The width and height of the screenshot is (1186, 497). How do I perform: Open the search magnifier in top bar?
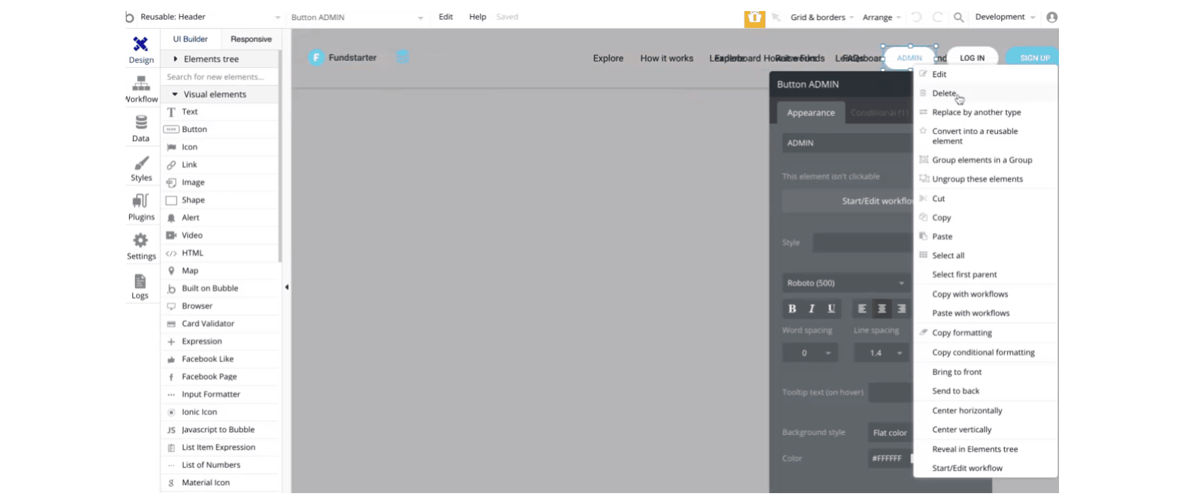[959, 17]
